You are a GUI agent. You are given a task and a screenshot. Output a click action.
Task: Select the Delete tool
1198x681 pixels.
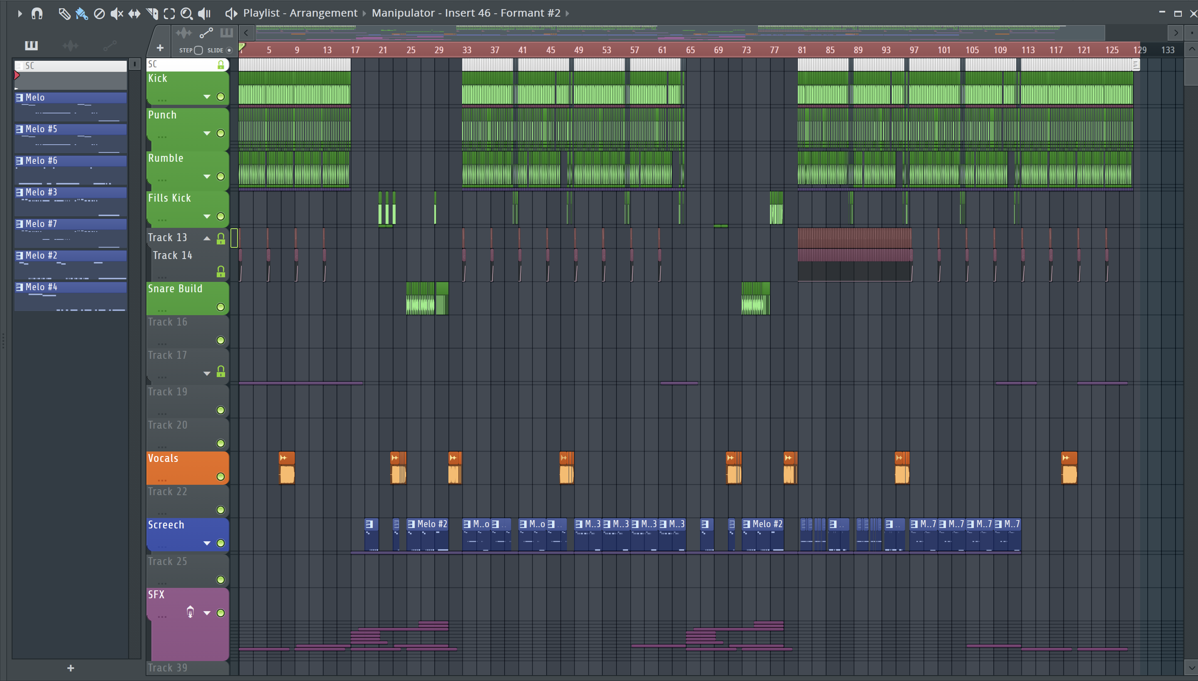tap(99, 14)
